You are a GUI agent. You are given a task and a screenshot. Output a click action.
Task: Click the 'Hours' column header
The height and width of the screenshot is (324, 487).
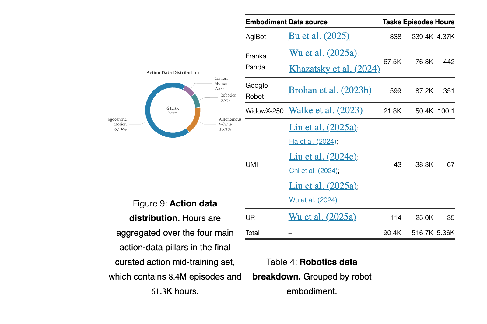tap(445, 22)
